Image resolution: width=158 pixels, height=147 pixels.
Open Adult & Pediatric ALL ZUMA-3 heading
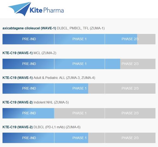tap(49, 78)
